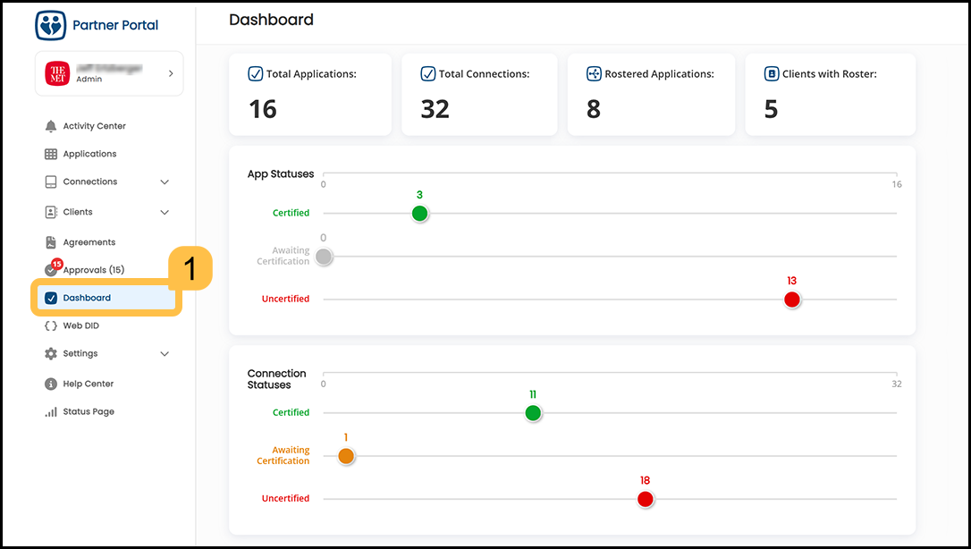
Task: Click the Approvals icon with 15 badge
Action: point(52,268)
